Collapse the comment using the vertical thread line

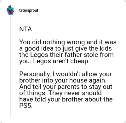click(10, 67)
